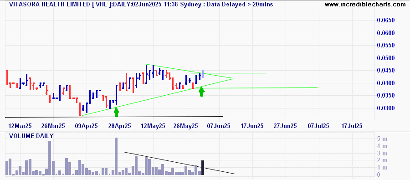Click the black declining volume trendline
410x180 pixels.
(x=179, y=163)
